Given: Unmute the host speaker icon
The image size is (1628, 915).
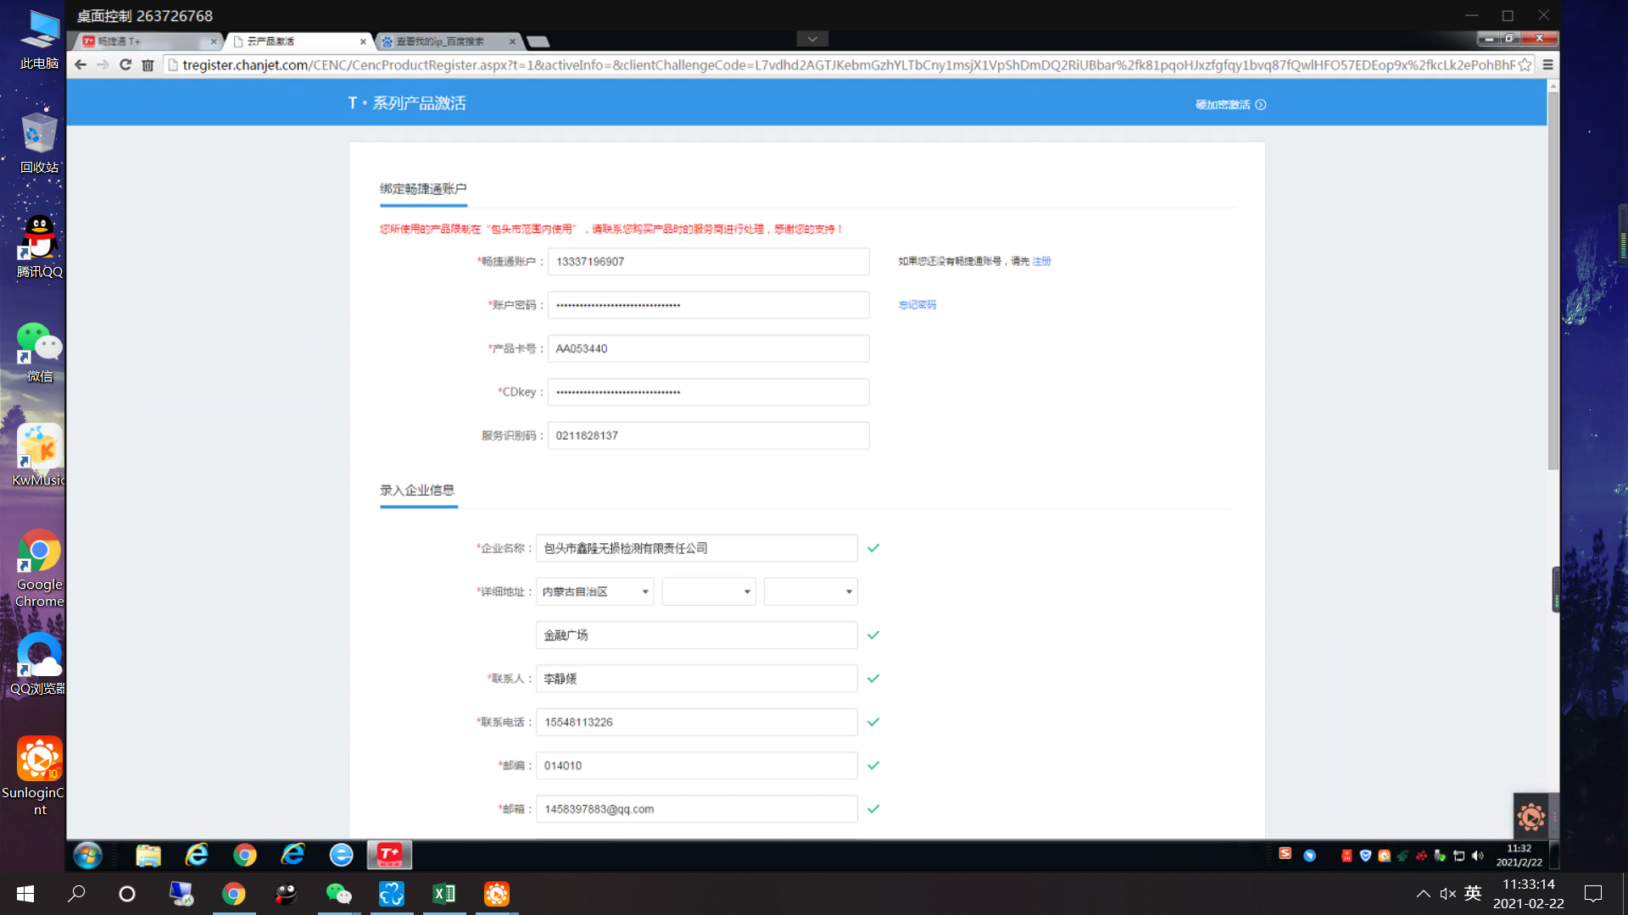Looking at the screenshot, I should [1448, 894].
